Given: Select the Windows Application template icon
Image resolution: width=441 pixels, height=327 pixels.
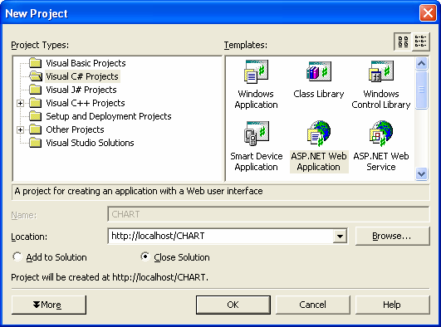Looking at the screenshot, I should pos(256,71).
